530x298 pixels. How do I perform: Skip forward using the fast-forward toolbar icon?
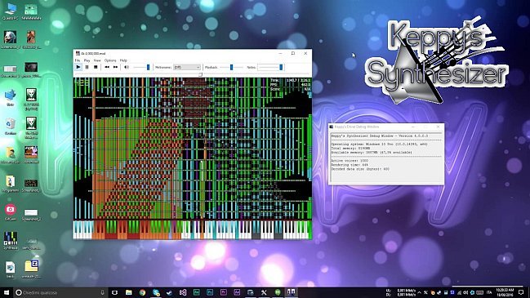(x=116, y=67)
